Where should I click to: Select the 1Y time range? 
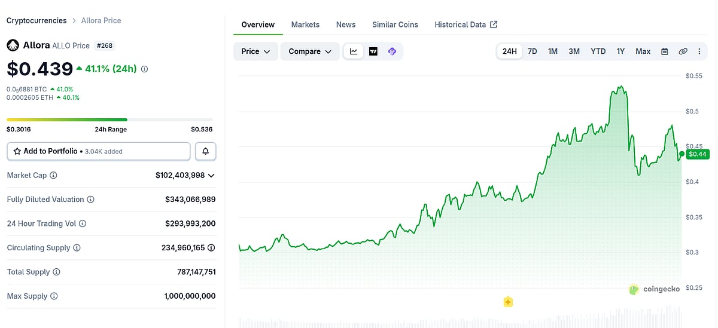(x=620, y=51)
